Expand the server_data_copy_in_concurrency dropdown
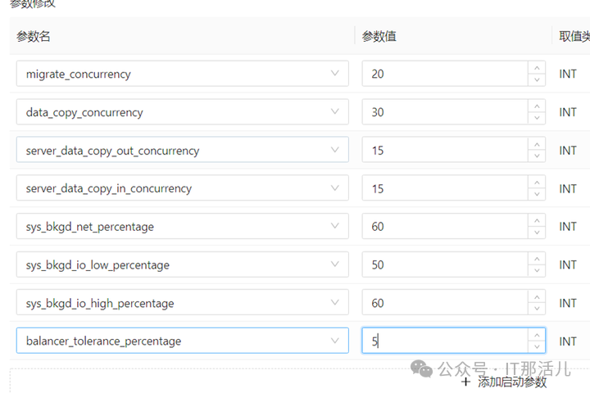This screenshot has width=590, height=393. click(334, 188)
